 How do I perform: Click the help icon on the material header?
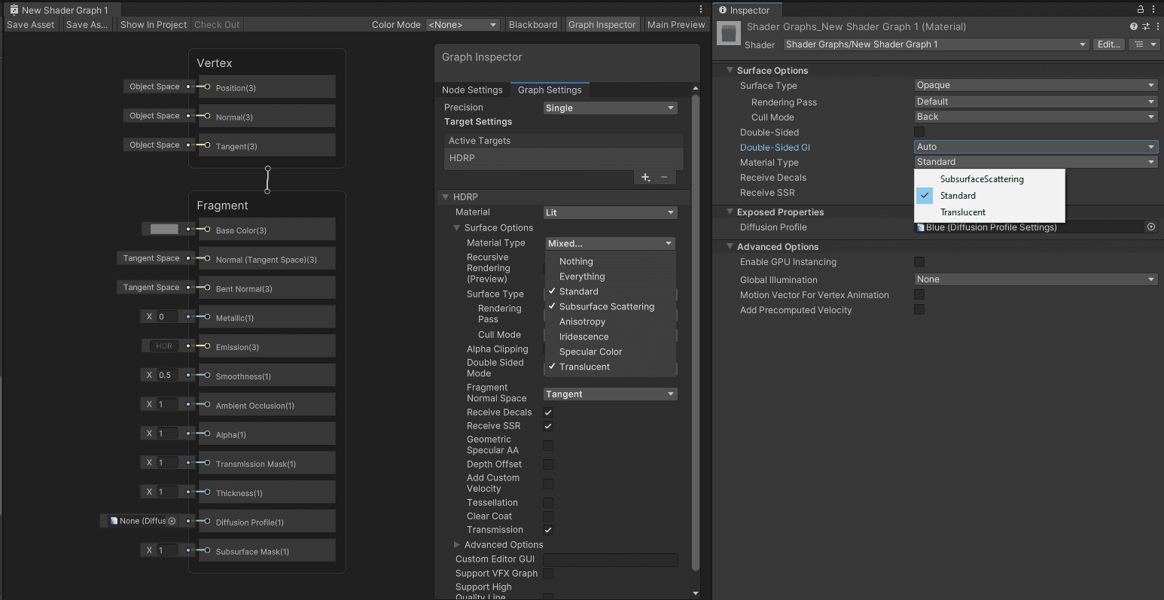click(x=1133, y=26)
